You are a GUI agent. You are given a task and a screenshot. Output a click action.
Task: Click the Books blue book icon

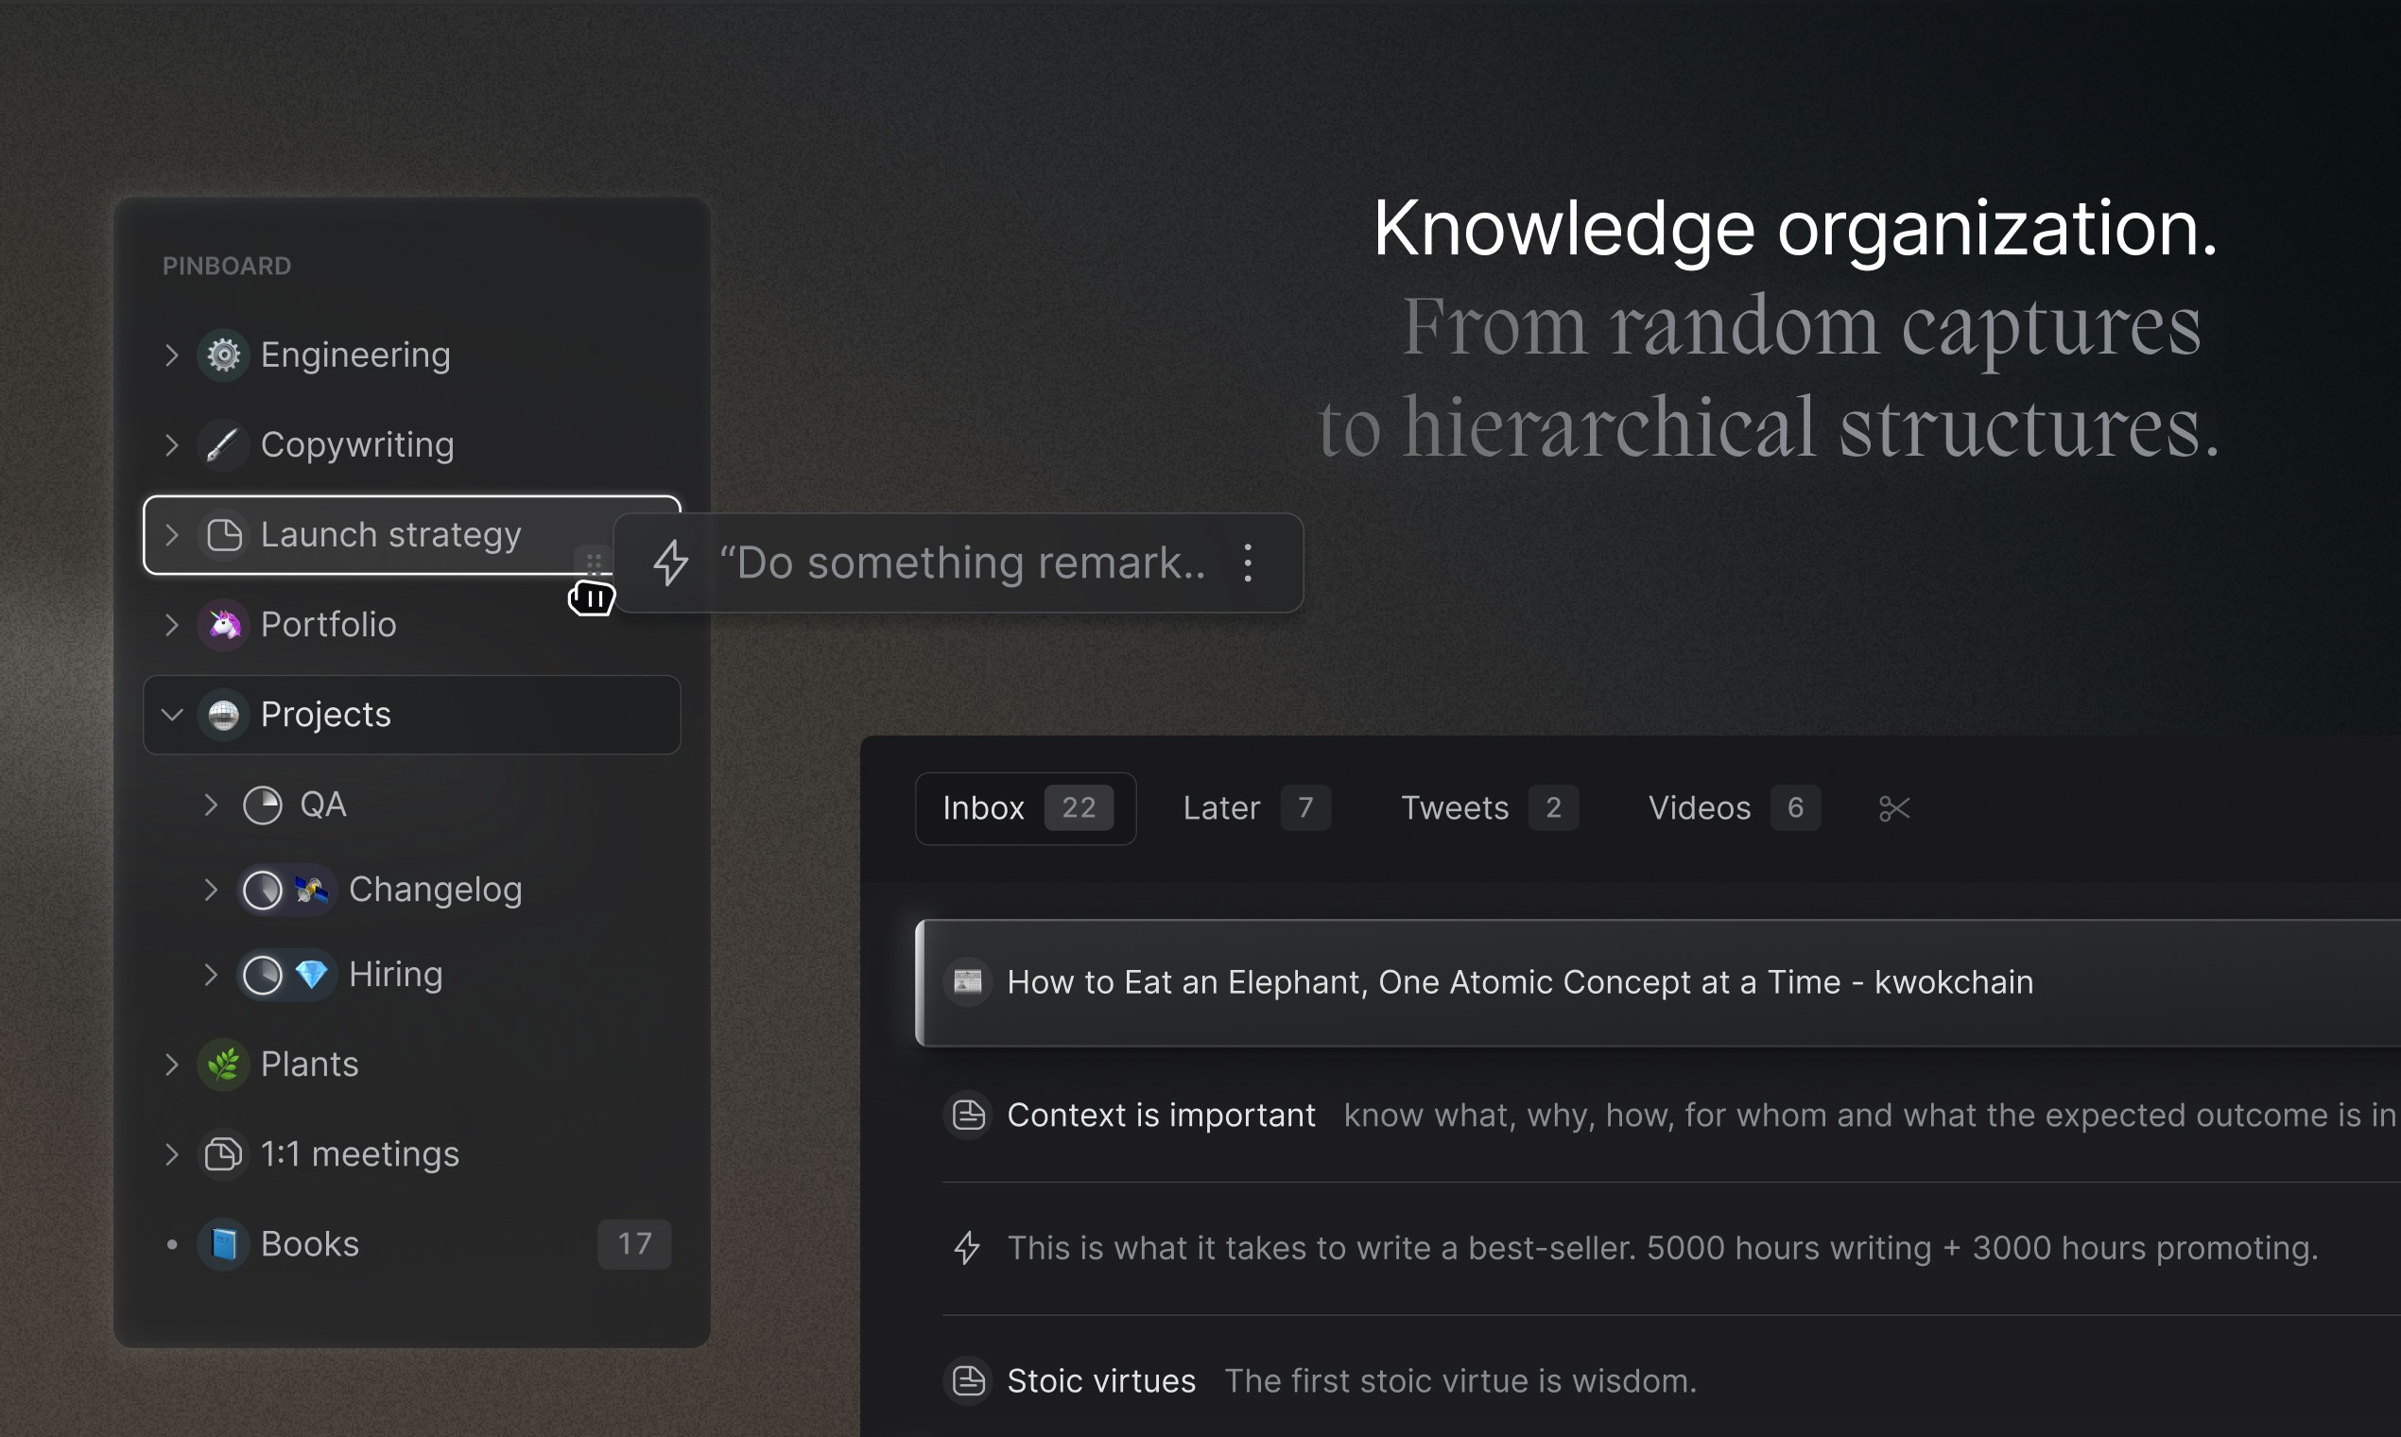pos(224,1244)
